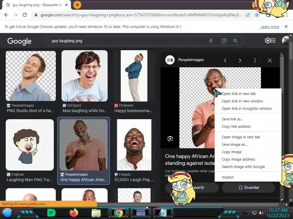Open the Man laughing while ho... title
293x219 pixels.
tap(84, 111)
